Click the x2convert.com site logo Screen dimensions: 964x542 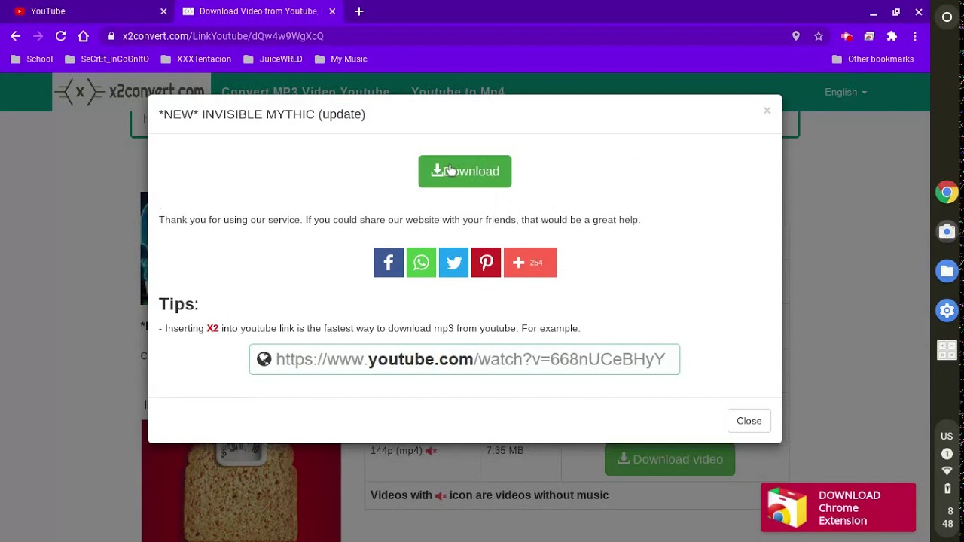tap(130, 92)
